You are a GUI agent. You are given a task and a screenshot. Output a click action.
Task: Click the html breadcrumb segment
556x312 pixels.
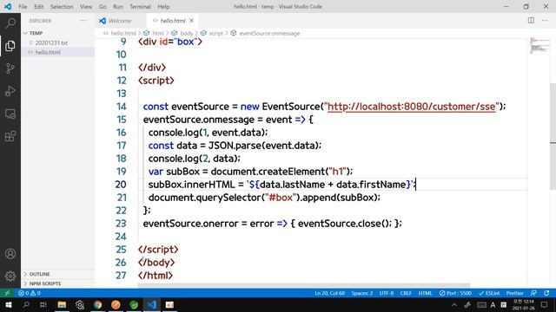pyautogui.click(x=158, y=33)
